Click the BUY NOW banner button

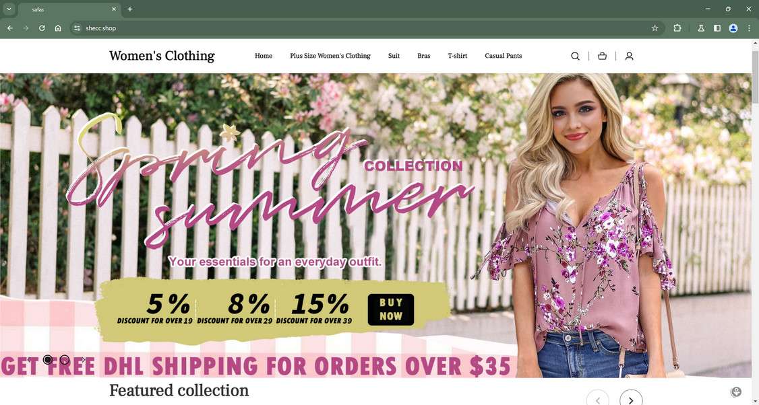tap(391, 309)
